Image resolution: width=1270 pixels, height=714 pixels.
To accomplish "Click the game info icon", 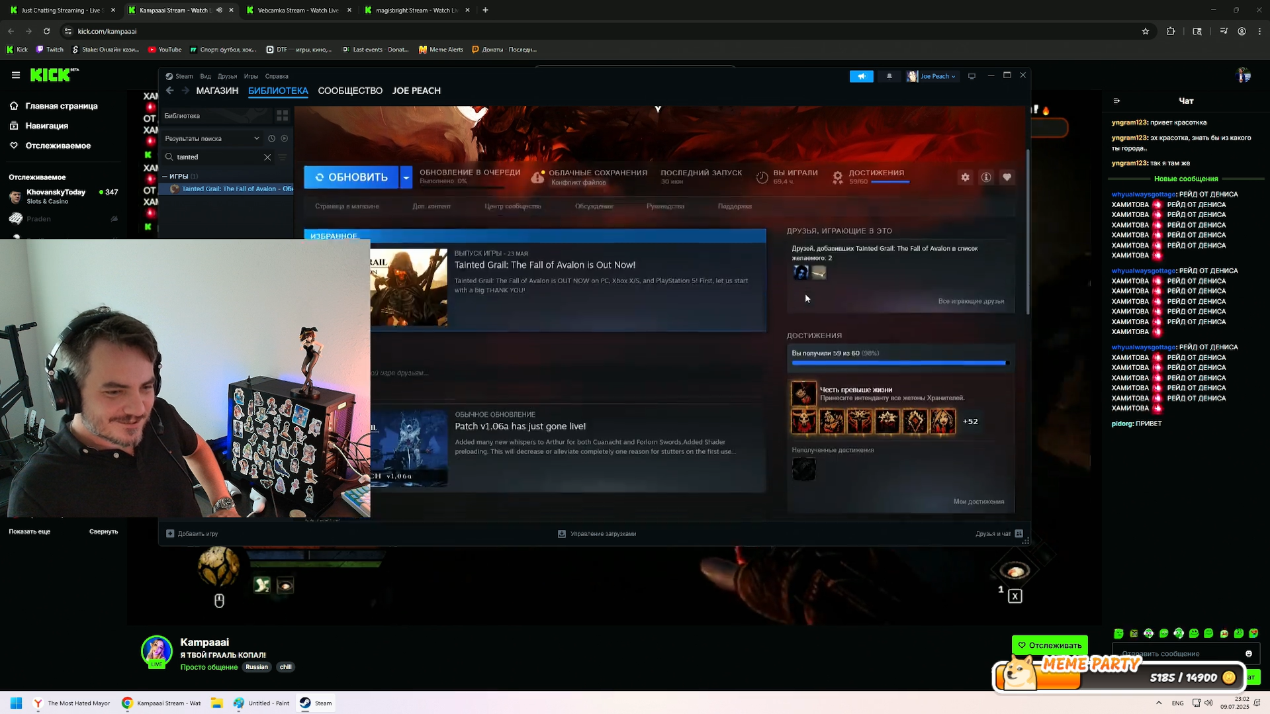I will [x=986, y=177].
